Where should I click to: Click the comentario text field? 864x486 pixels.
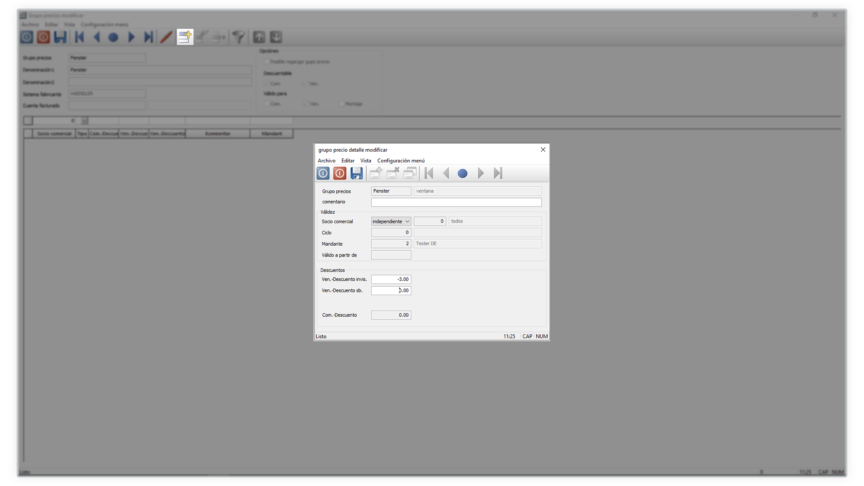click(x=456, y=202)
